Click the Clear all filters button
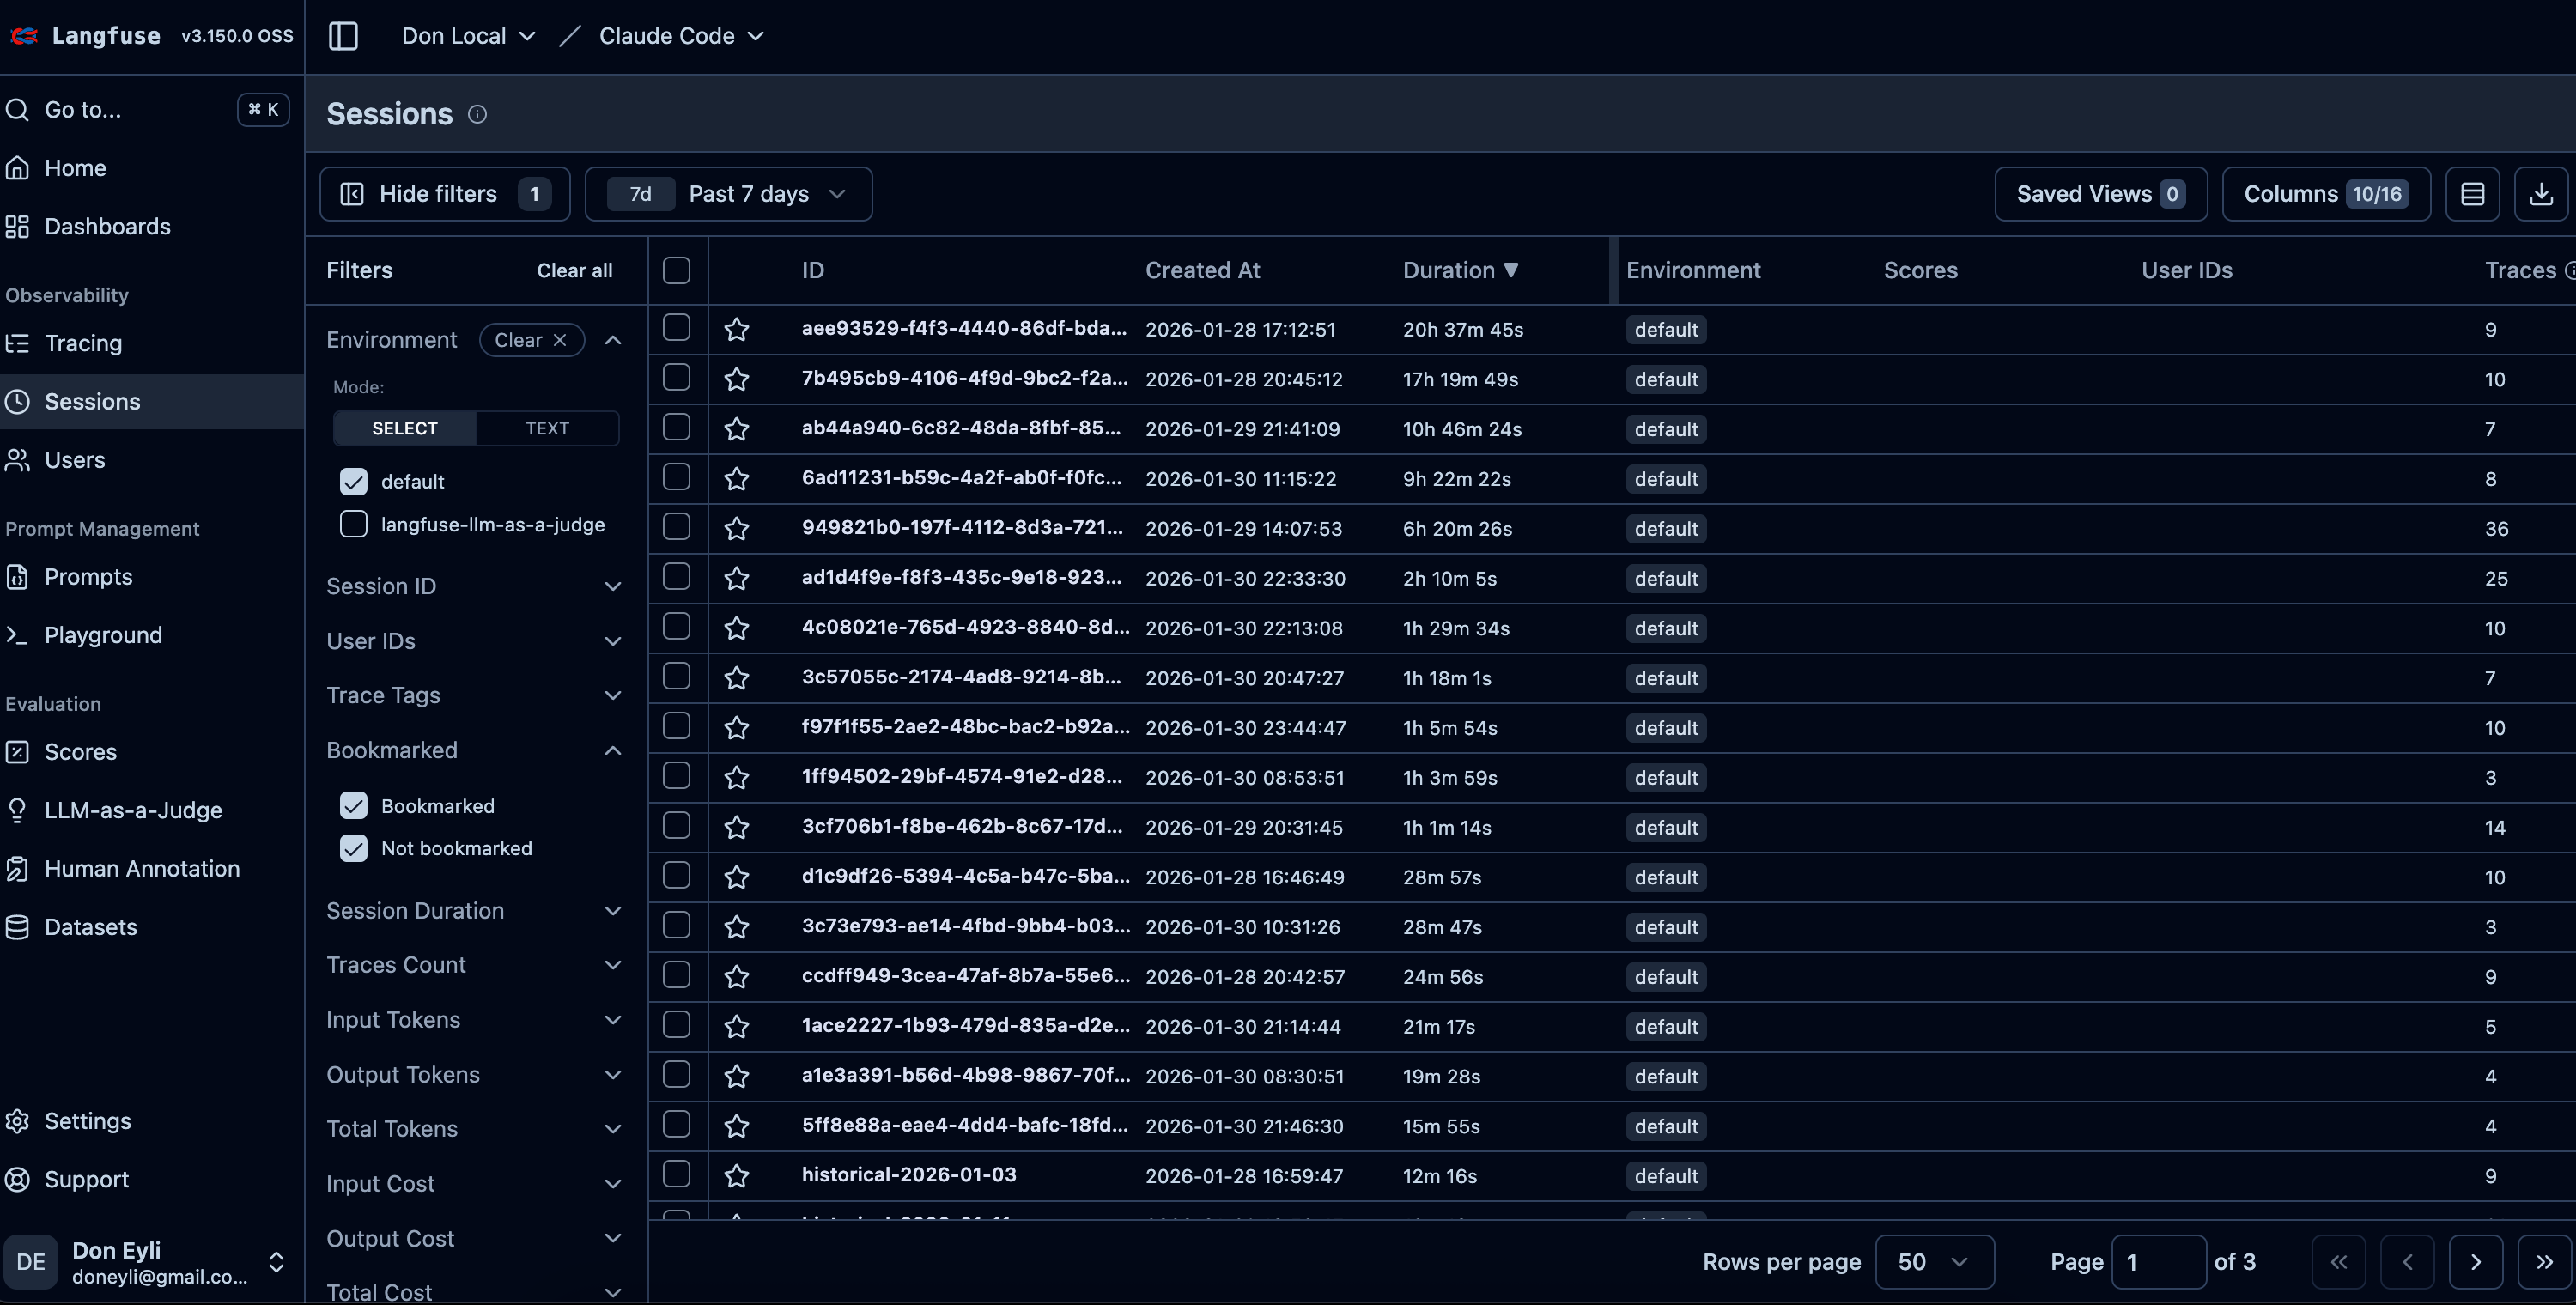This screenshot has width=2576, height=1305. [574, 270]
